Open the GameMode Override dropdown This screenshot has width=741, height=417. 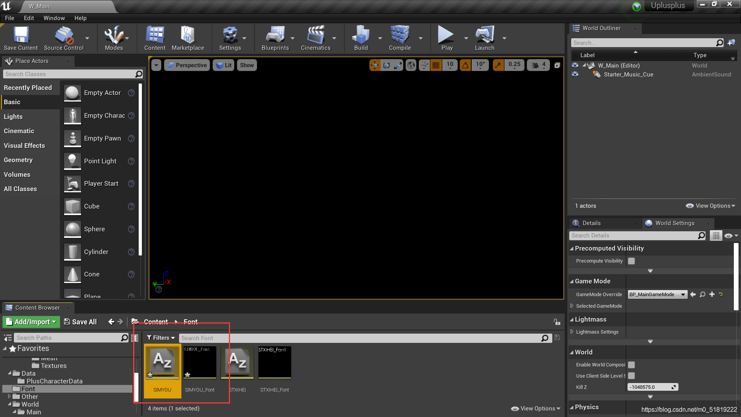coord(657,295)
